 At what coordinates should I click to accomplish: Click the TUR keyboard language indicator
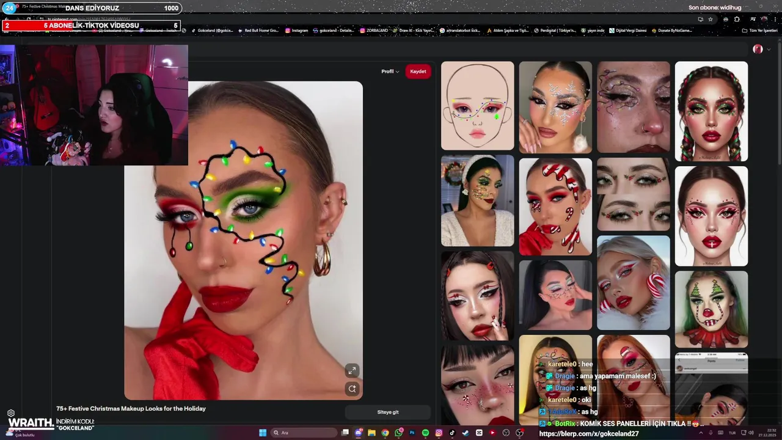(x=732, y=433)
